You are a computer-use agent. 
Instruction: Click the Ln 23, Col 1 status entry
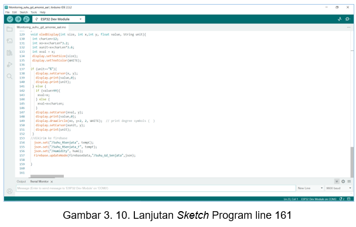pos(291,199)
